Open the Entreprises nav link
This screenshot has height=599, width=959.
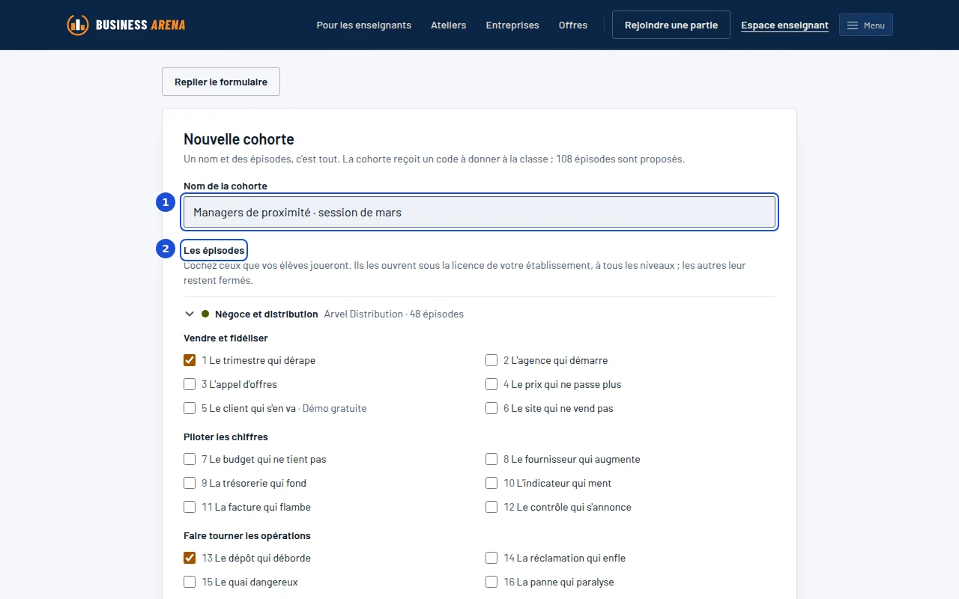pos(512,25)
